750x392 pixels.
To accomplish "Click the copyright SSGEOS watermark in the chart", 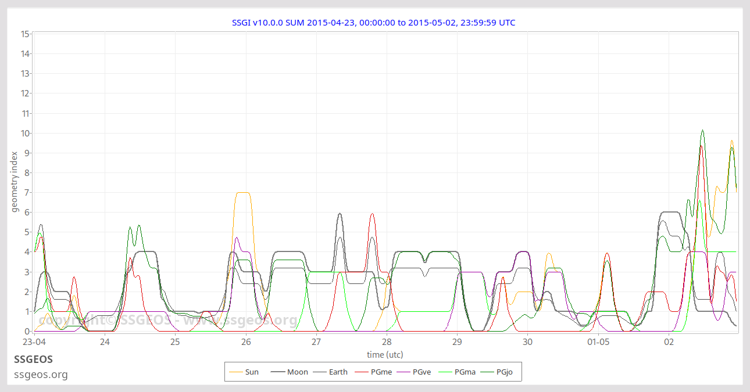I will coord(168,320).
